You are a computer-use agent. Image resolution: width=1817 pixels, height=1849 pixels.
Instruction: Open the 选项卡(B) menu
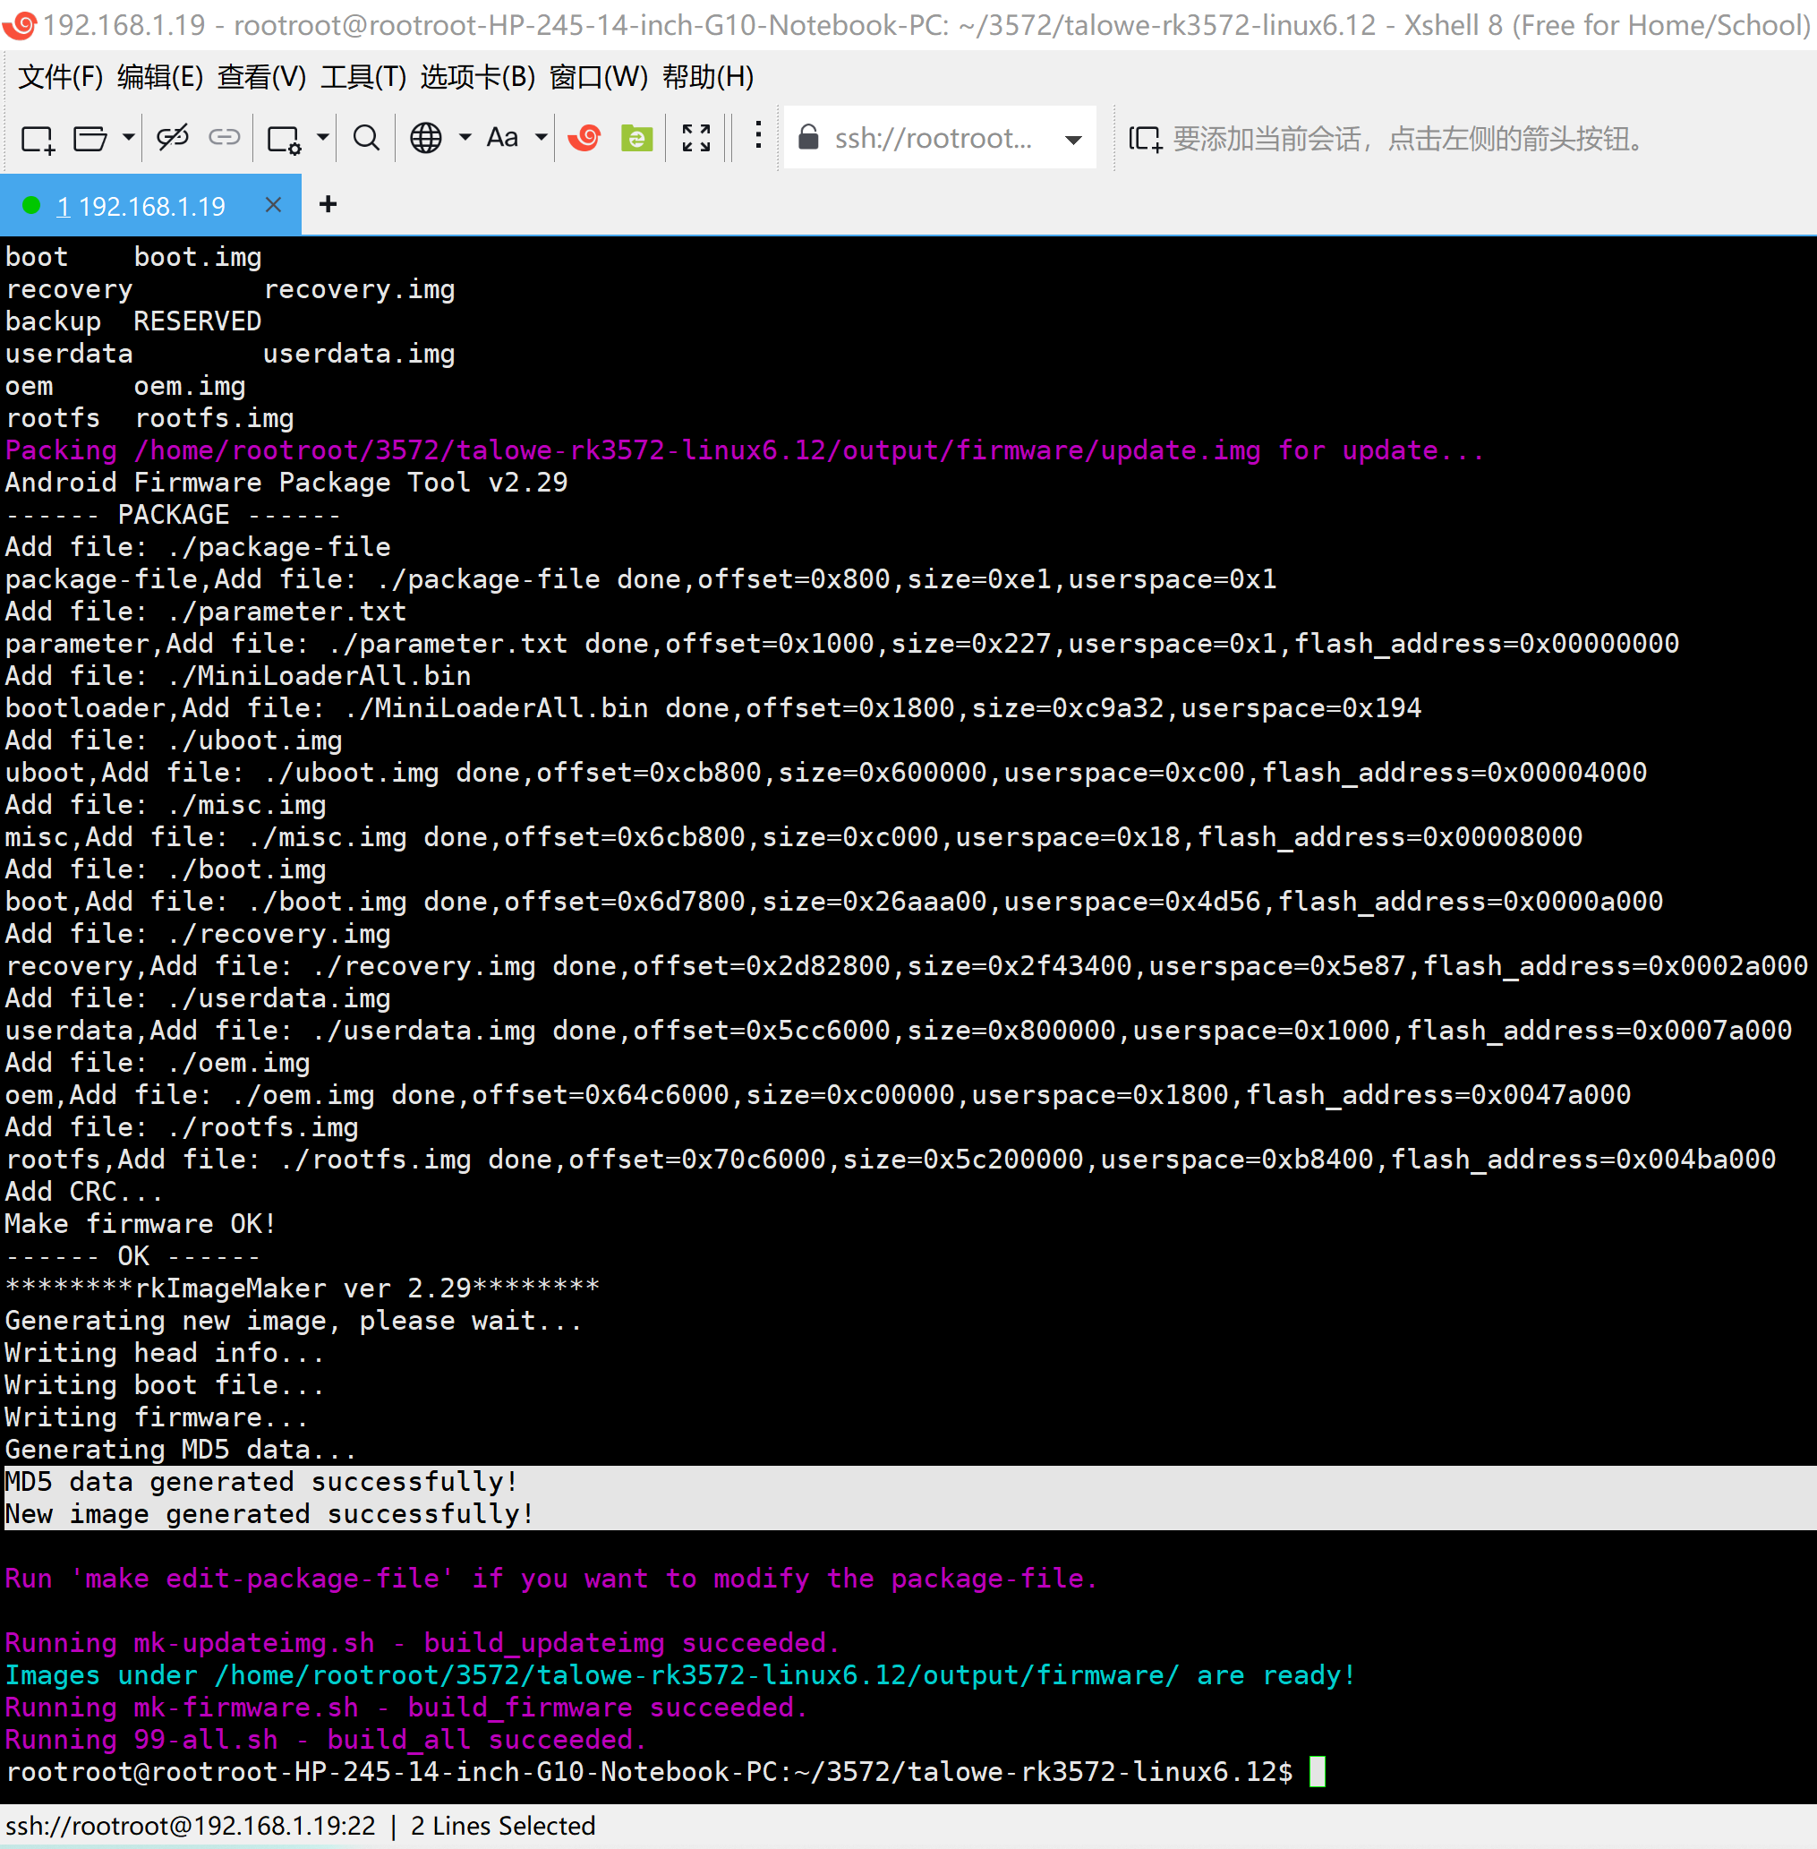[478, 76]
